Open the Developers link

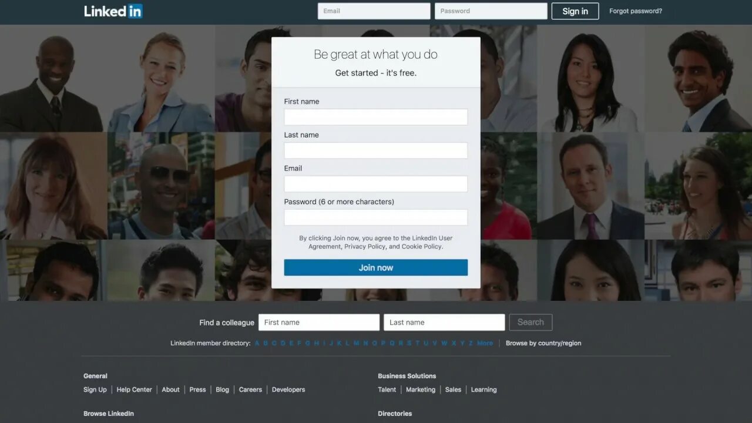pos(288,390)
